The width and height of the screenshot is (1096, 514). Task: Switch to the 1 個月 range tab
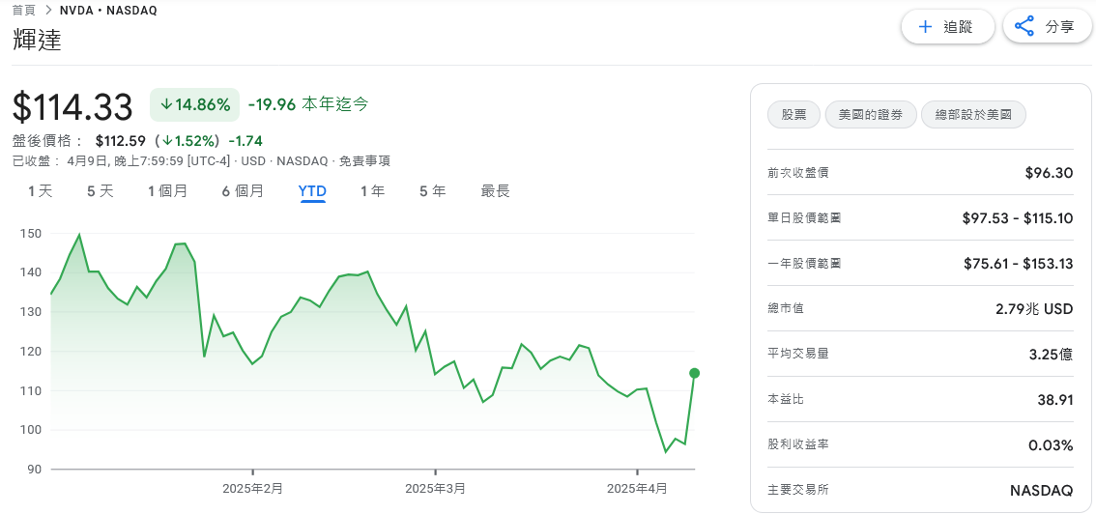click(x=168, y=190)
